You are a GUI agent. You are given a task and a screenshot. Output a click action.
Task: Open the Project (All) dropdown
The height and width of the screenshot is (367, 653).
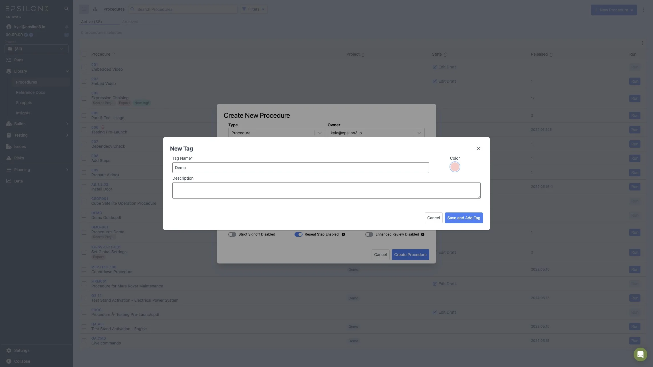(37, 49)
